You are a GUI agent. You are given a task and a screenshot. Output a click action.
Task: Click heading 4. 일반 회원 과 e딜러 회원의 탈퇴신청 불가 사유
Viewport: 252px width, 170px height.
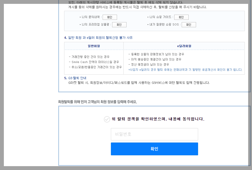click(98, 38)
